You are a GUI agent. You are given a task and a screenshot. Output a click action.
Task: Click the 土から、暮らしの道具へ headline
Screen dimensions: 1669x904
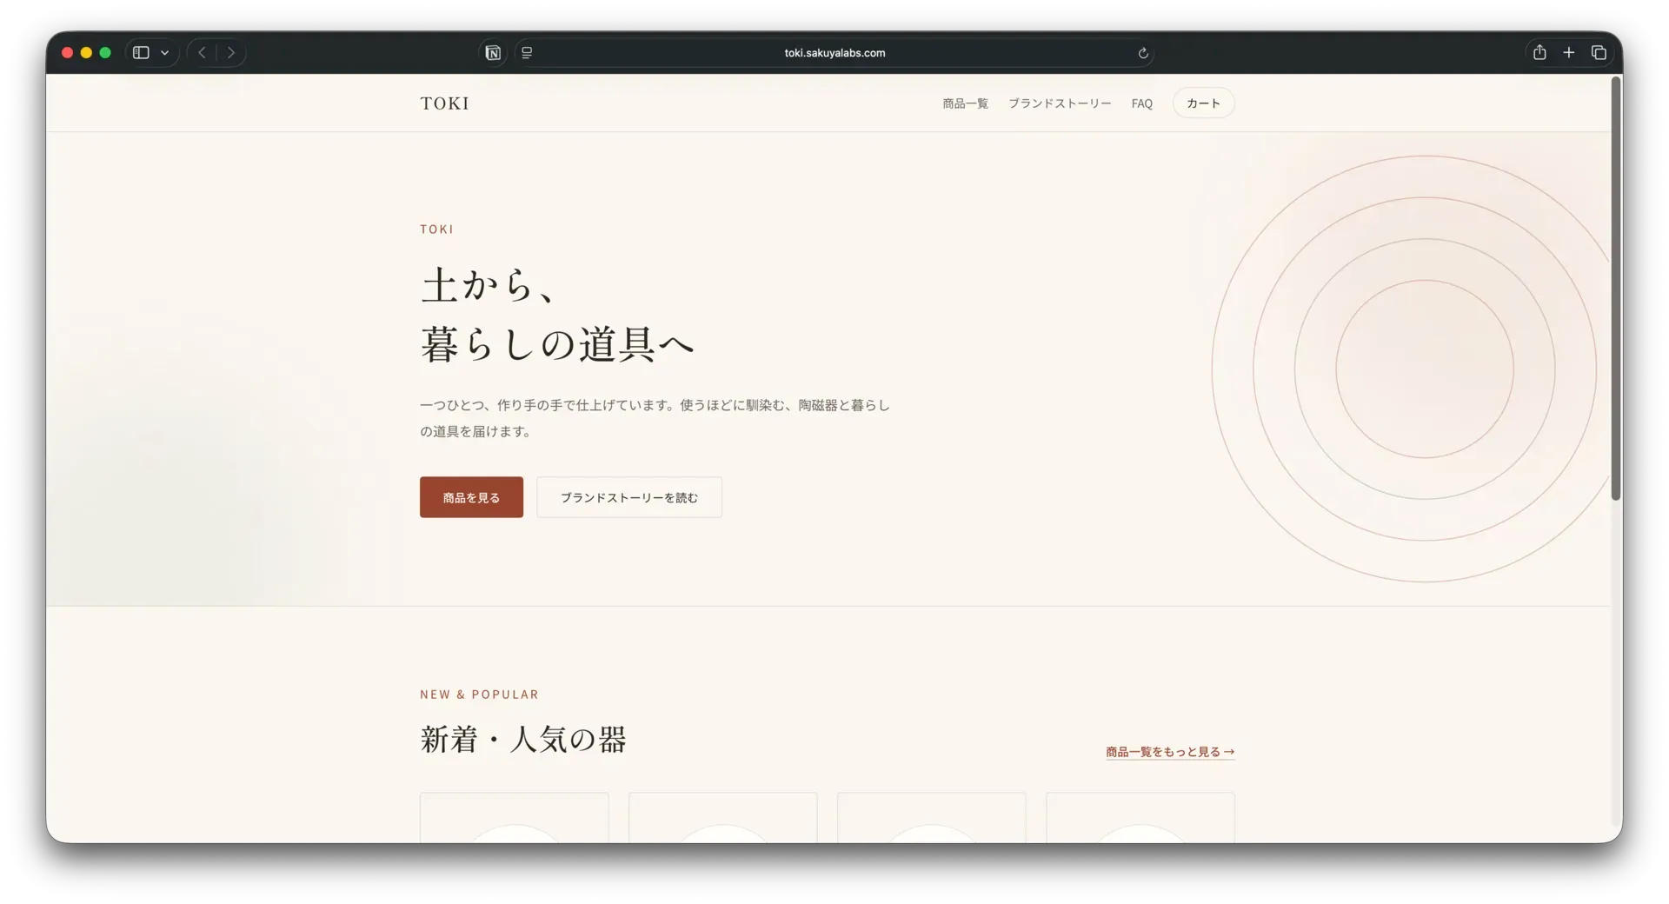click(x=557, y=315)
